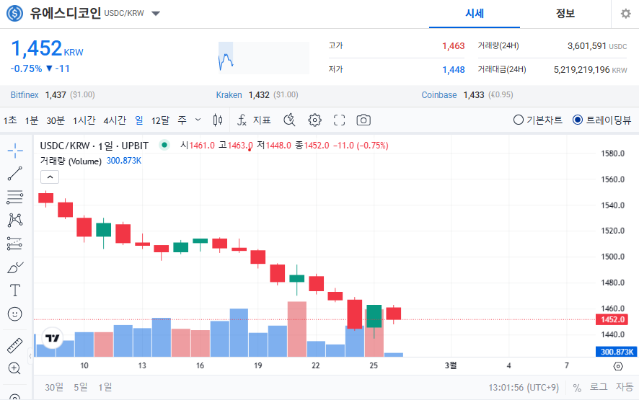
Task: Open page settings gear at top right
Action: pos(625,14)
